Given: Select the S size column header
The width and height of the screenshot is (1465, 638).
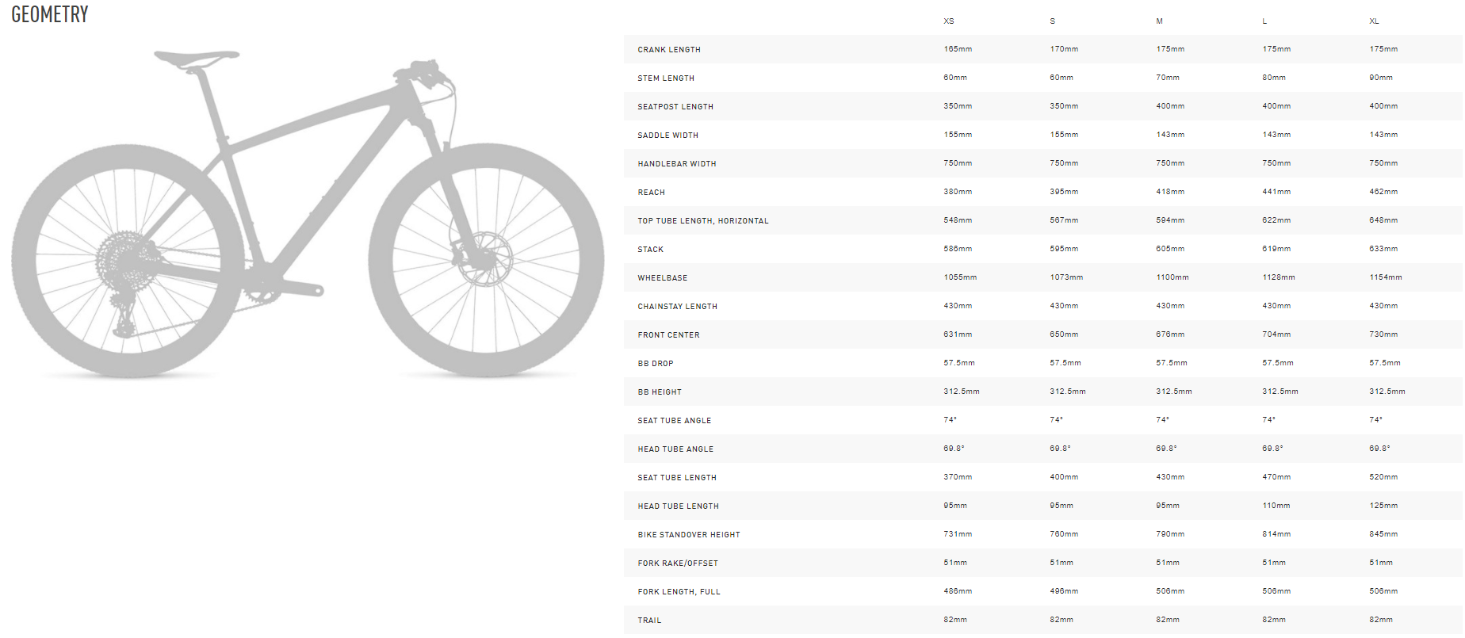Looking at the screenshot, I should tap(1052, 21).
